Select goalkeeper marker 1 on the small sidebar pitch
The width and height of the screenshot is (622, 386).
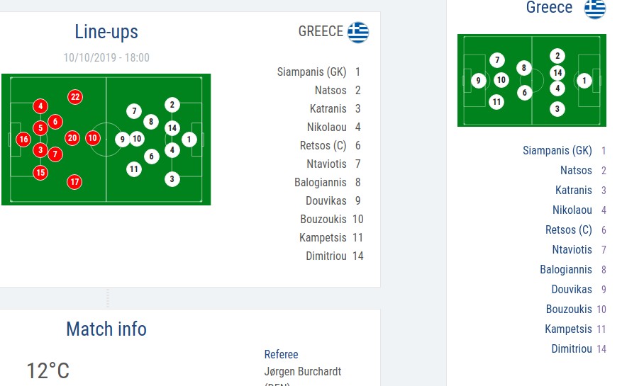tap(584, 81)
